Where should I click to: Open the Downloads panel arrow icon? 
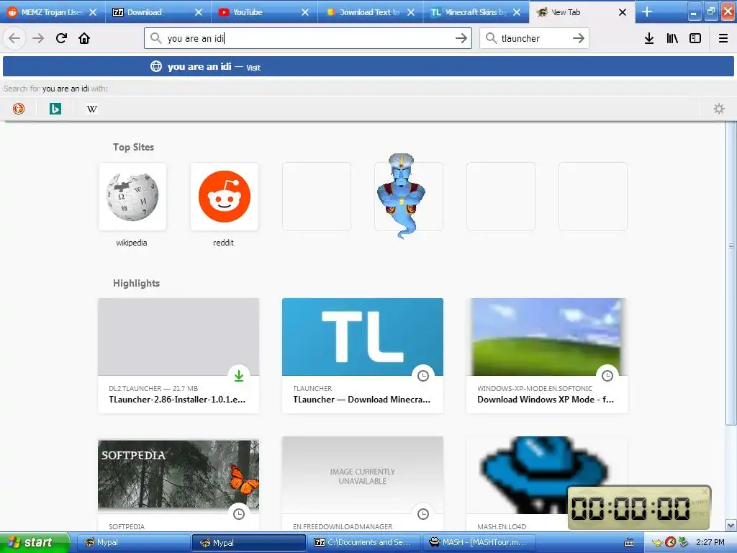(649, 38)
